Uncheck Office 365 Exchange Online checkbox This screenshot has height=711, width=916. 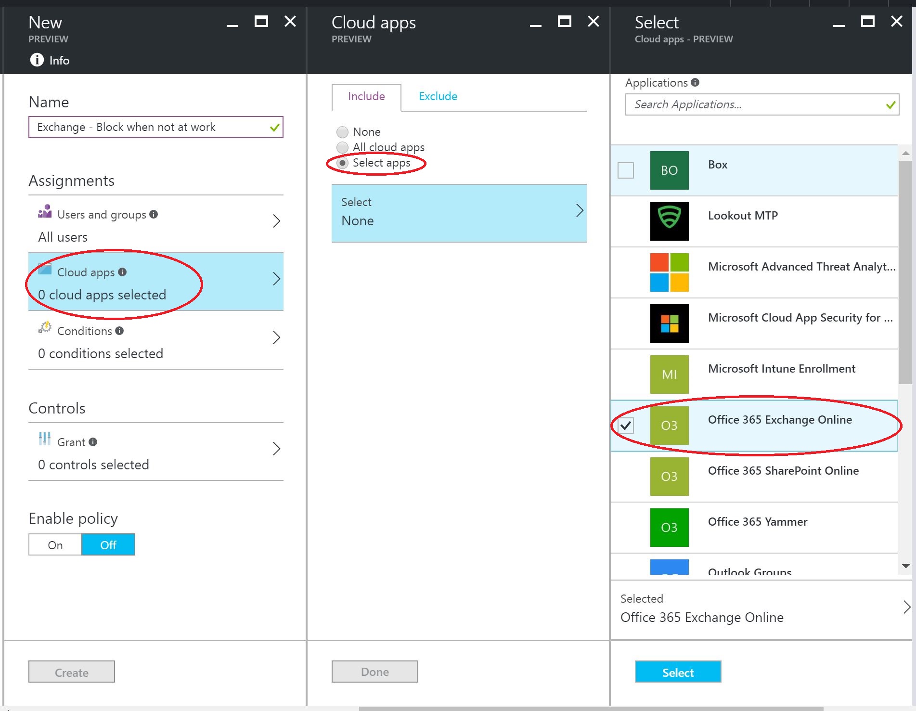626,426
